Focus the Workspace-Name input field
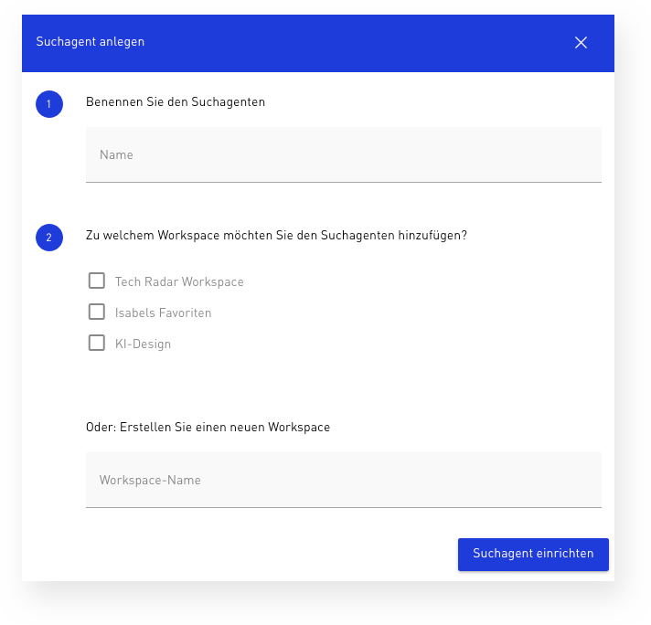This screenshot has height=625, width=651. 344,480
